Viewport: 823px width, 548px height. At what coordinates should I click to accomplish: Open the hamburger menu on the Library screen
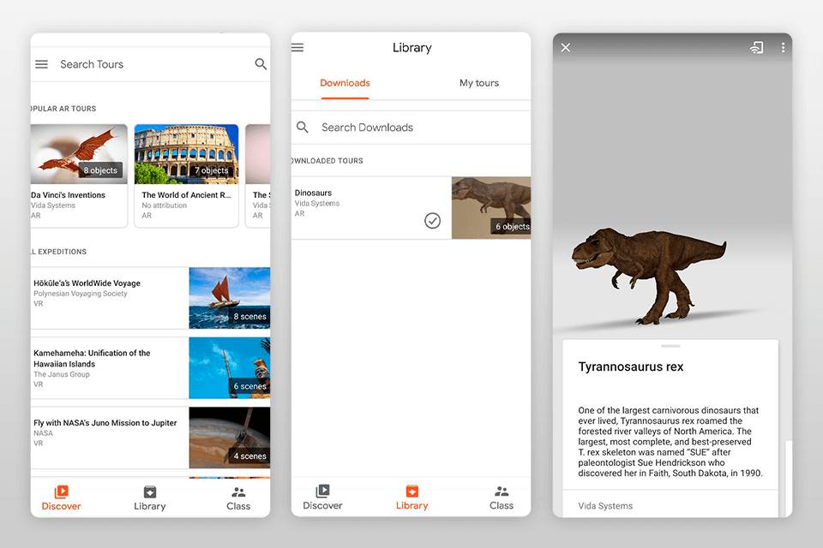297,47
